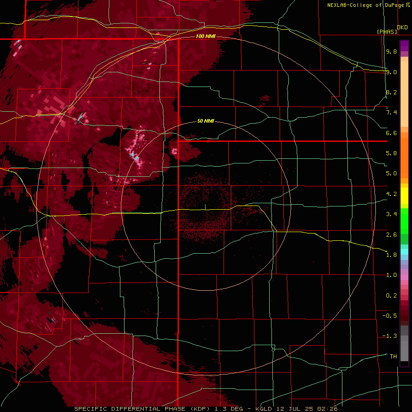The height and width of the screenshot is (412, 412).
Task: Click the 3.4 scale value
Action: 391,214
